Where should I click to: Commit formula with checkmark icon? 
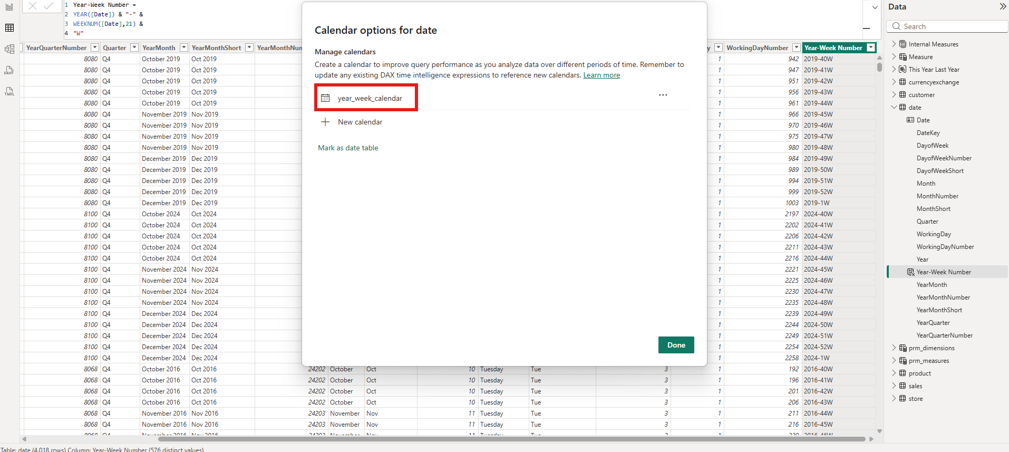point(49,6)
